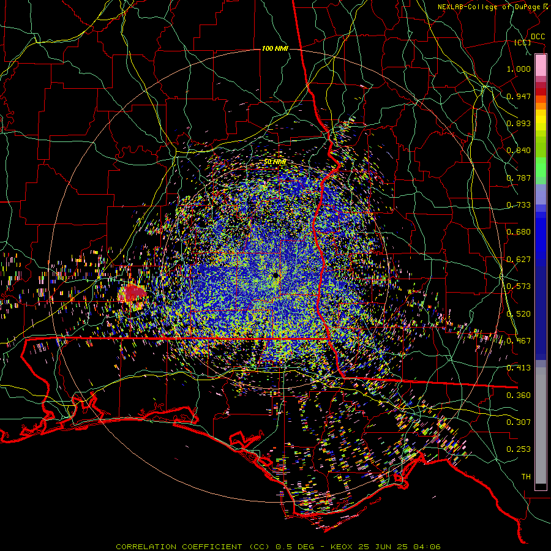This screenshot has height=551, width=551.
Task: Click the 0.360 legend value
Action: pyautogui.click(x=519, y=395)
